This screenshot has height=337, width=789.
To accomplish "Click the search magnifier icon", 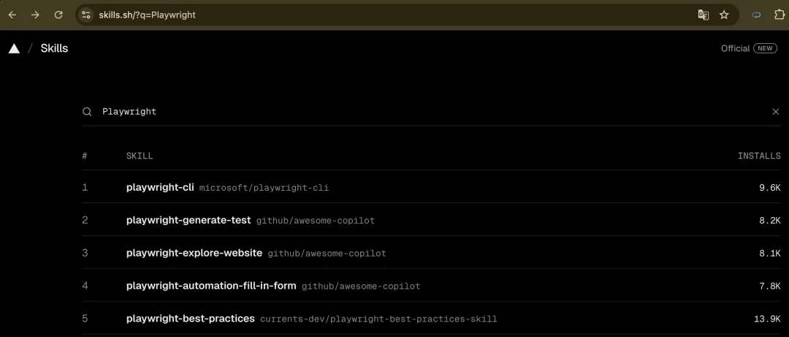I will click(87, 112).
